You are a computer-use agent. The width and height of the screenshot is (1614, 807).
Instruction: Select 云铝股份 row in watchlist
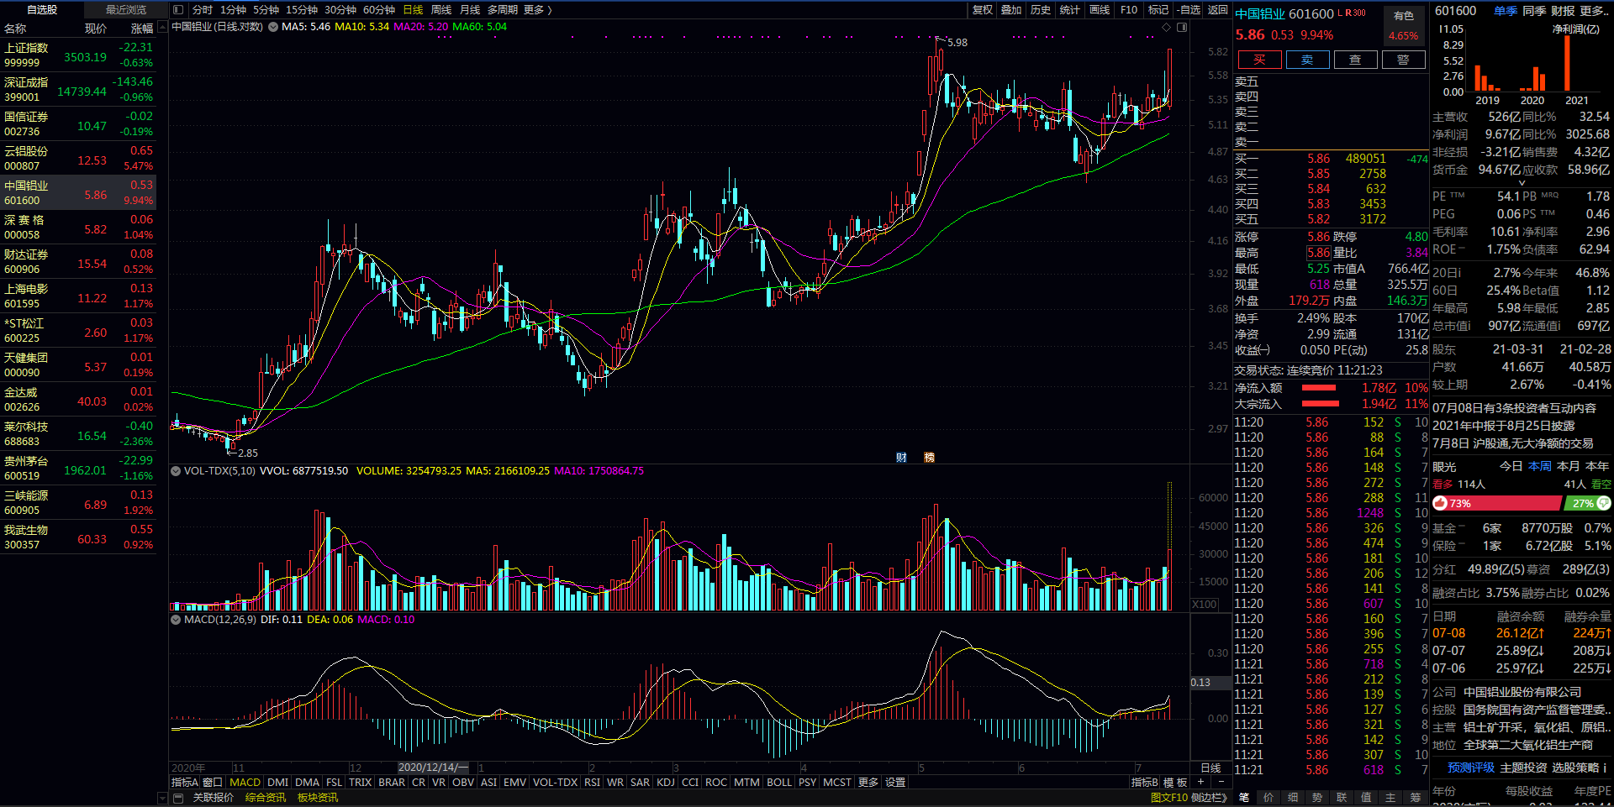point(78,159)
